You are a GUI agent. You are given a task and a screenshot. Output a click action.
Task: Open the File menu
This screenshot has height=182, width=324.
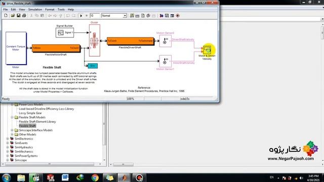tap(6, 10)
